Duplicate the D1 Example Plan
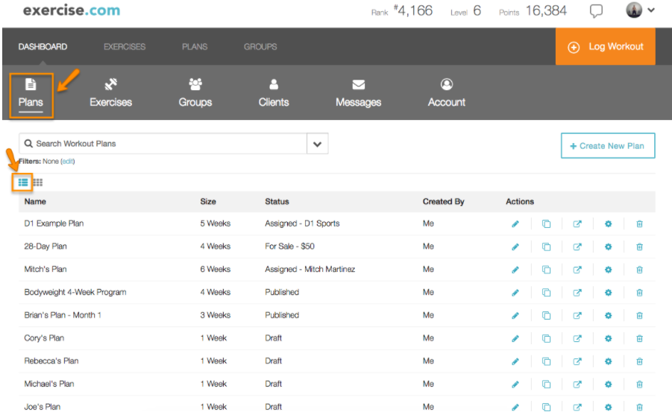The height and width of the screenshot is (412, 672). tap(546, 224)
